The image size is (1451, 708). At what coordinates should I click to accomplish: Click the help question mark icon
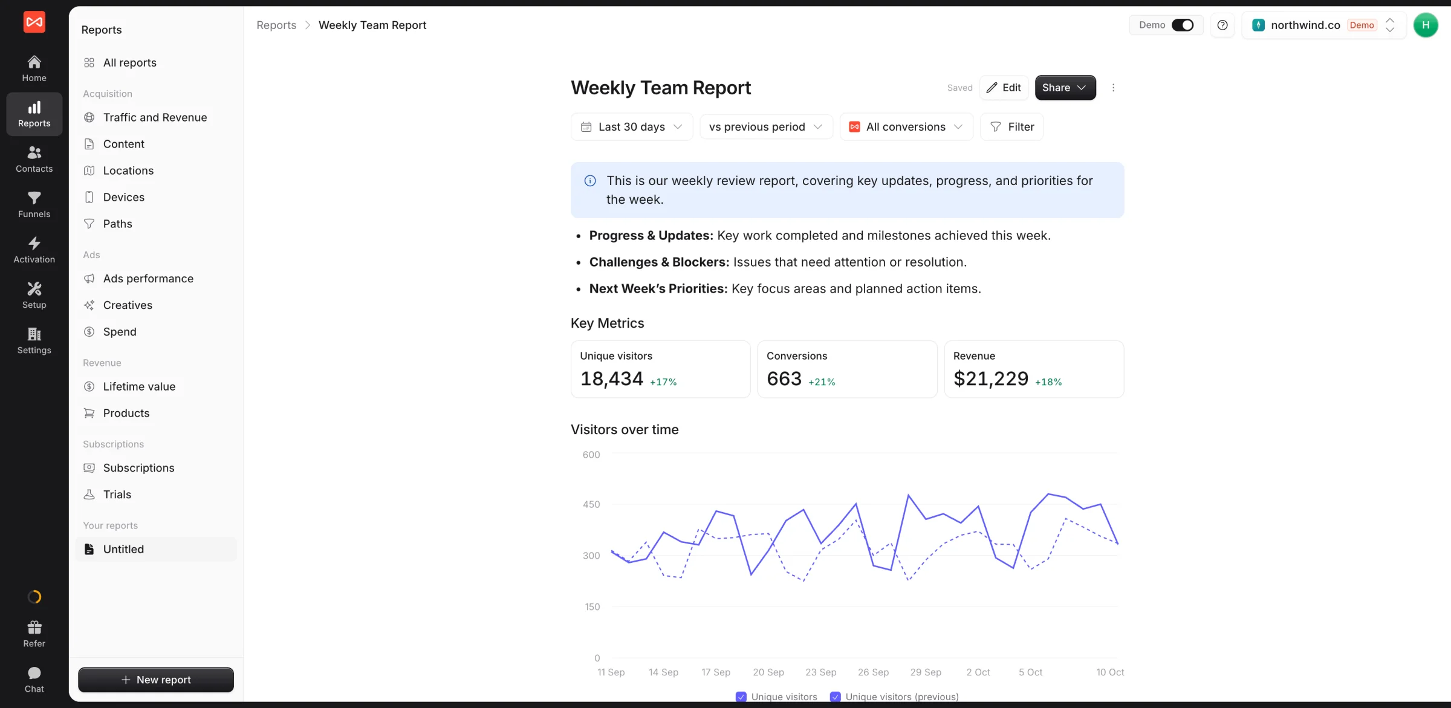click(1222, 25)
